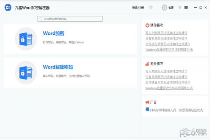Open 没有权限而无法转换 link under 相关推荐

pyautogui.click(x=166, y=77)
